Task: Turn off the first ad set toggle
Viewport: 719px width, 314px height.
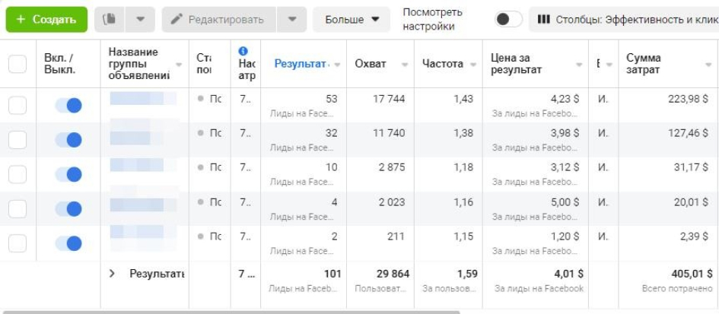Action: pyautogui.click(x=68, y=105)
